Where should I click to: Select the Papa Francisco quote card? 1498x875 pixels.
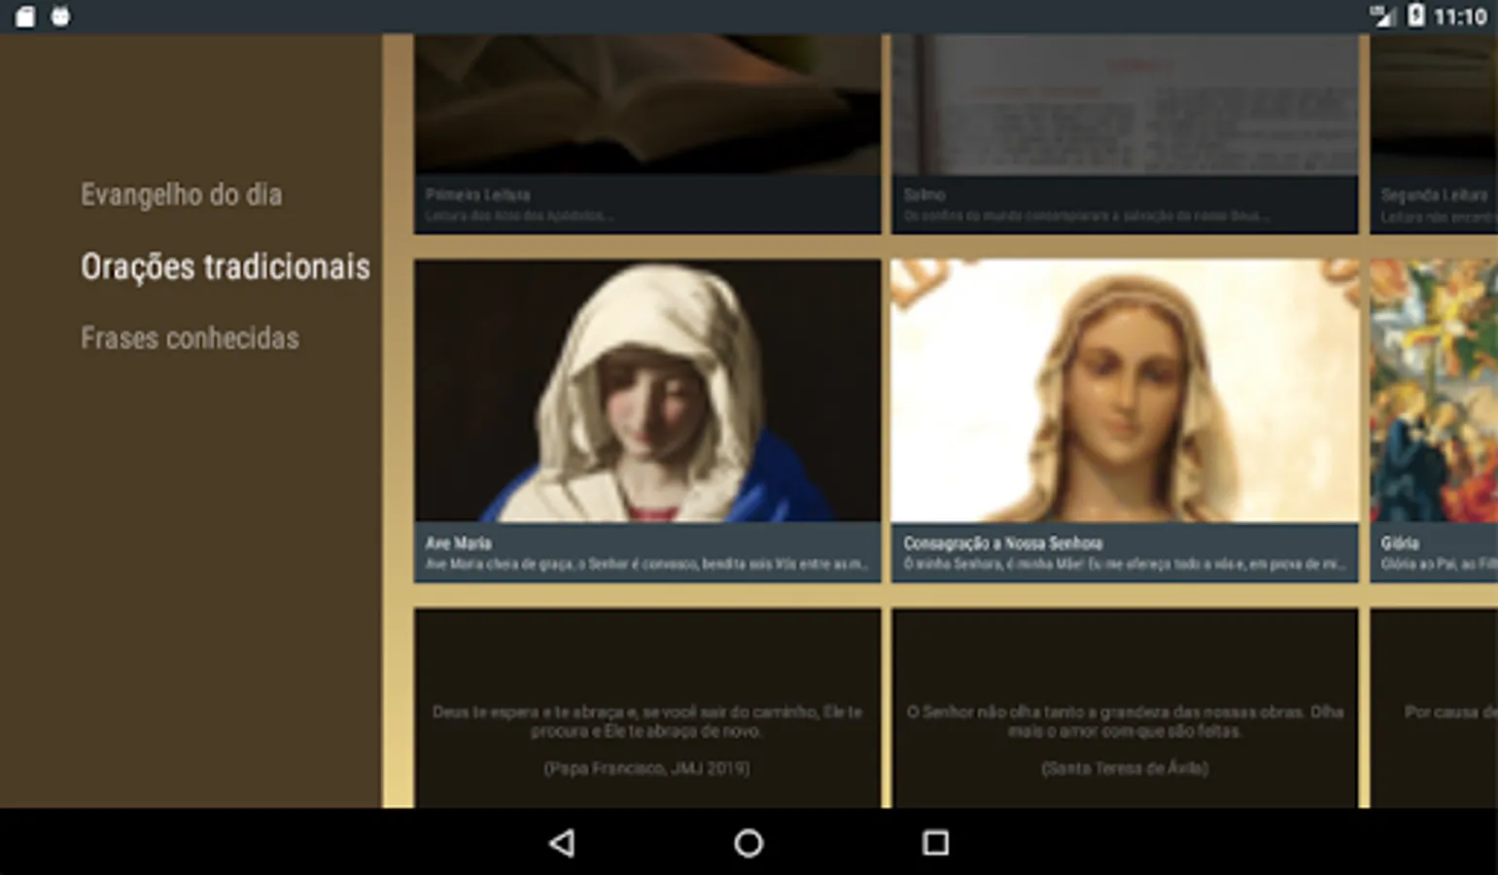click(x=647, y=708)
